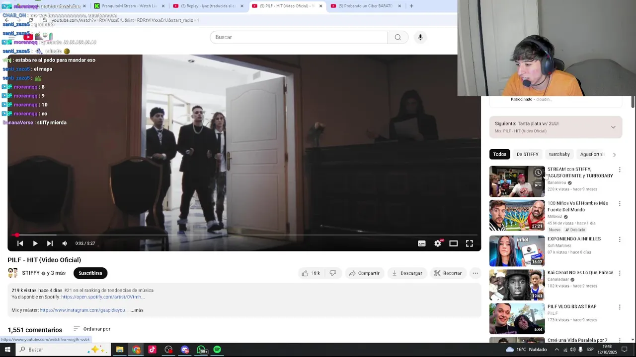Show hidden system tray icons

pyautogui.click(x=556, y=350)
